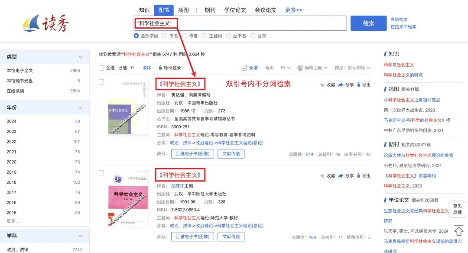Switch to the 期刊 tab
The image size is (468, 253).
pyautogui.click(x=210, y=10)
